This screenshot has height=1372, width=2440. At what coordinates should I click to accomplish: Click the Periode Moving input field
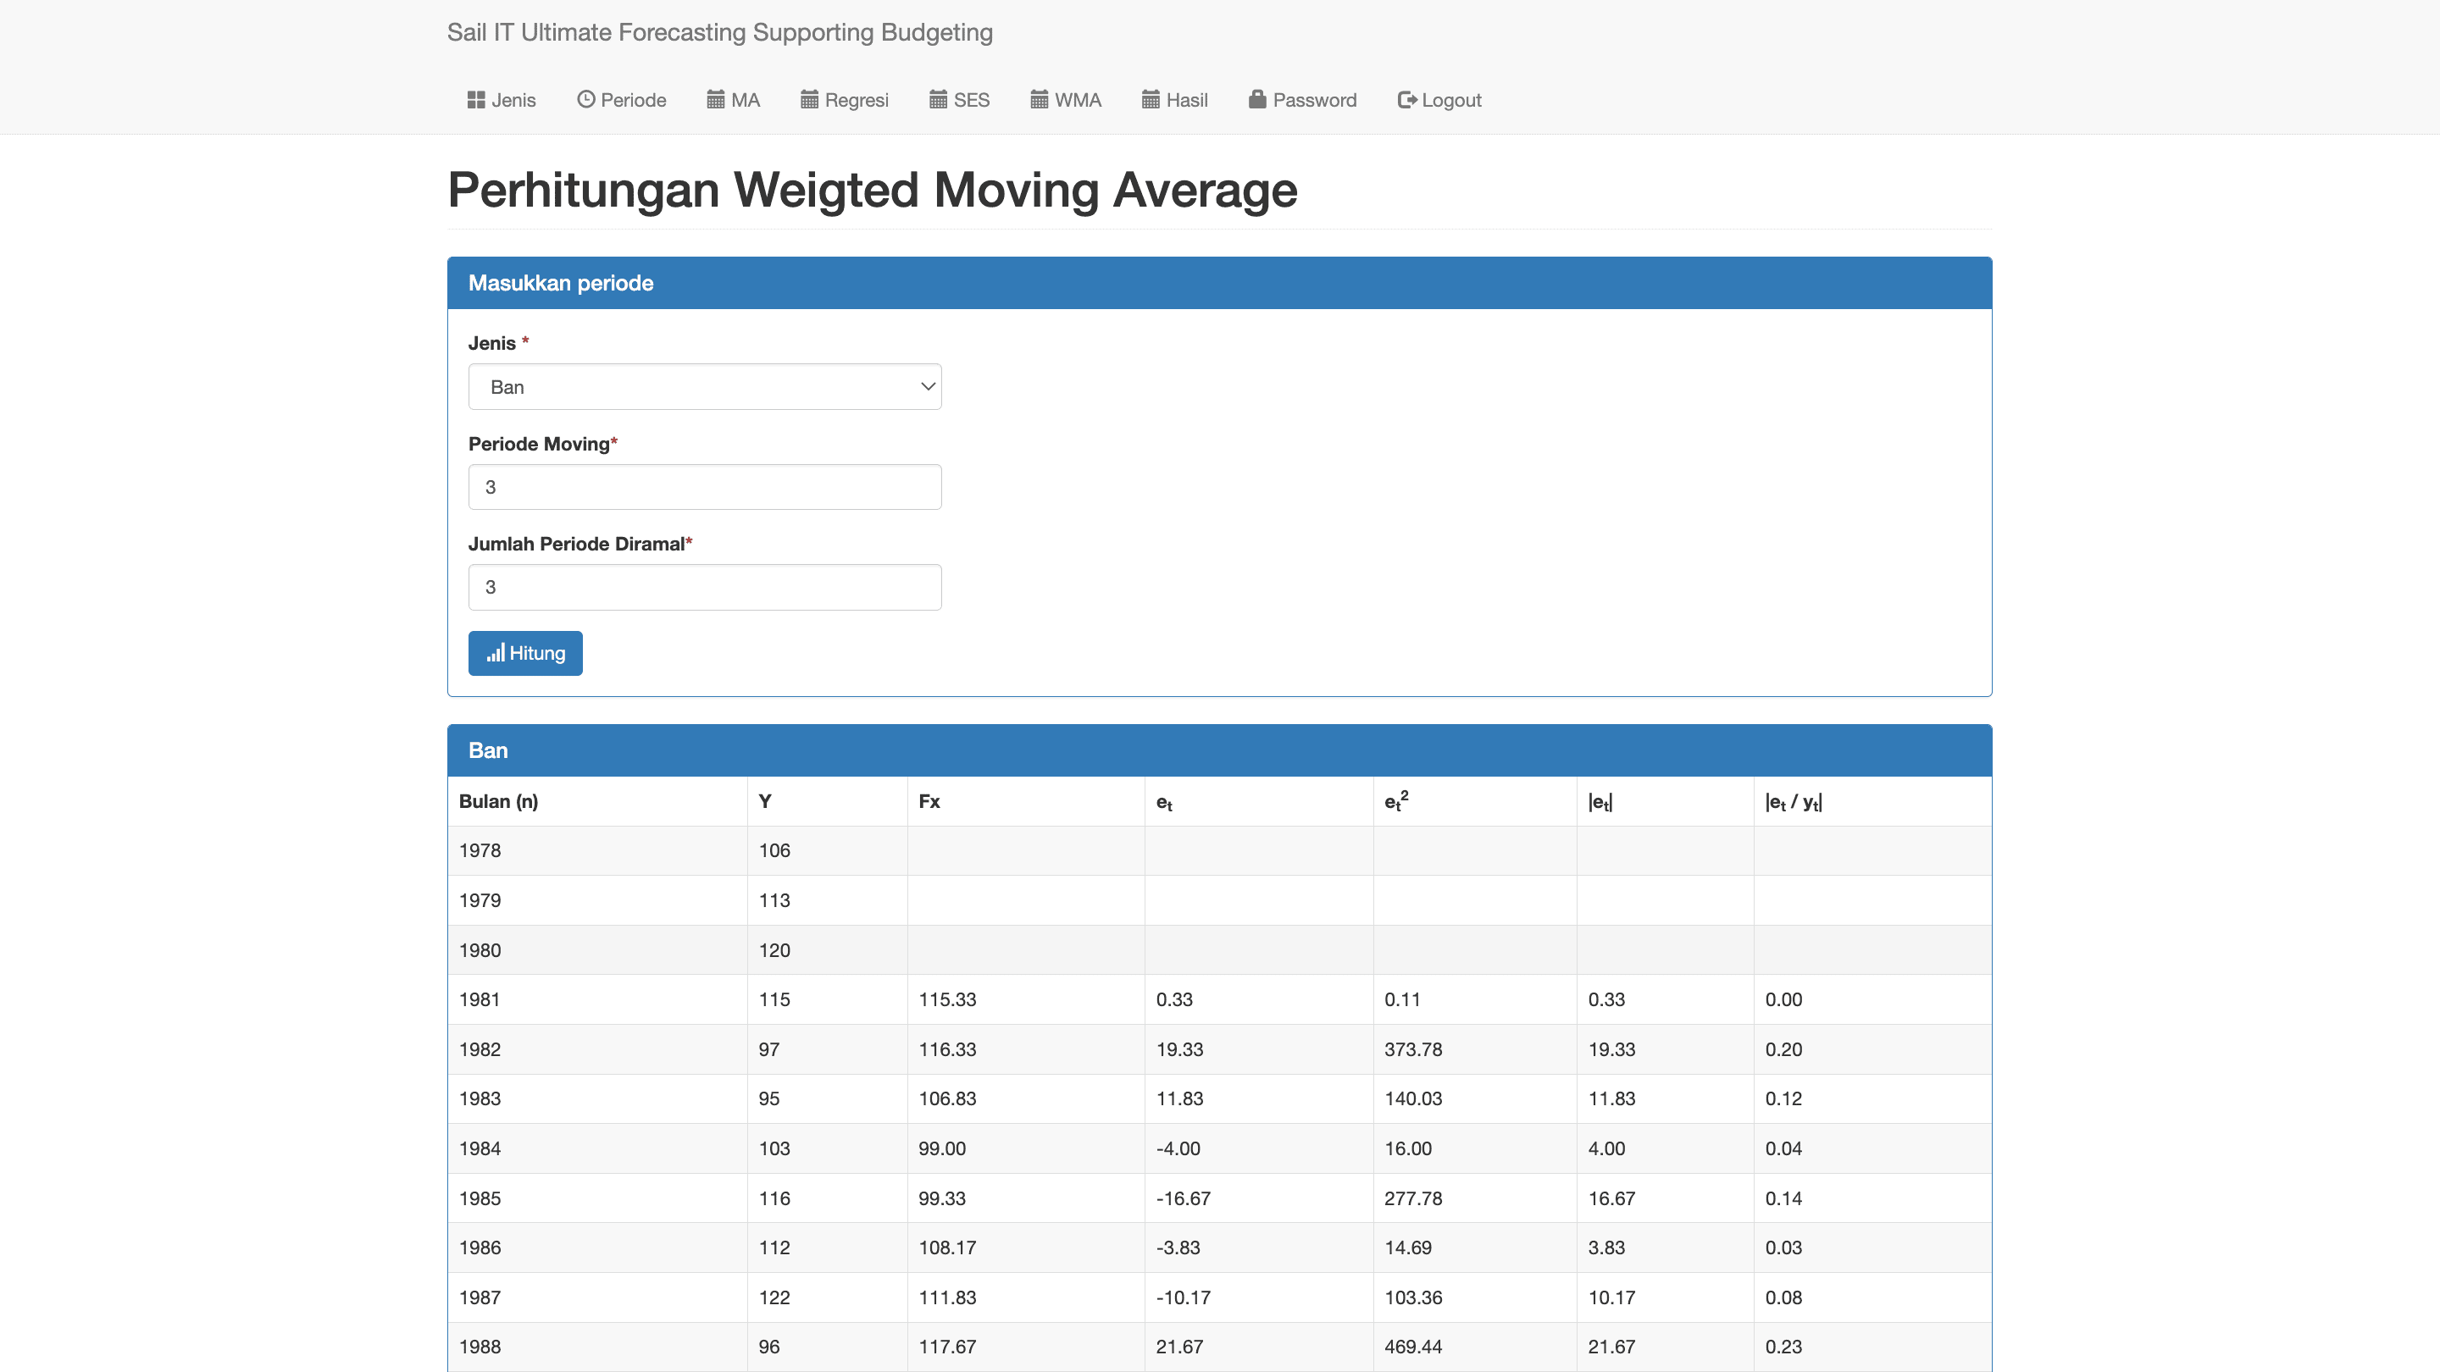pos(705,487)
